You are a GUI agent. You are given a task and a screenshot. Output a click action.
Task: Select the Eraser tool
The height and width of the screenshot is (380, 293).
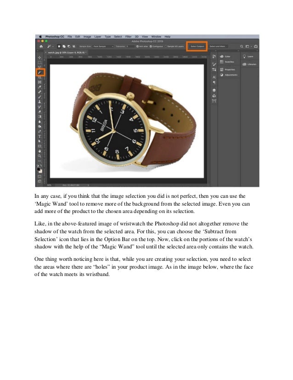pos(39,112)
